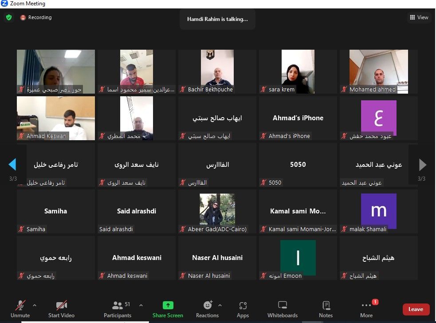436x323 pixels.
Task: Select Bachir Bekhouche's video thumbnail
Action: click(217, 71)
